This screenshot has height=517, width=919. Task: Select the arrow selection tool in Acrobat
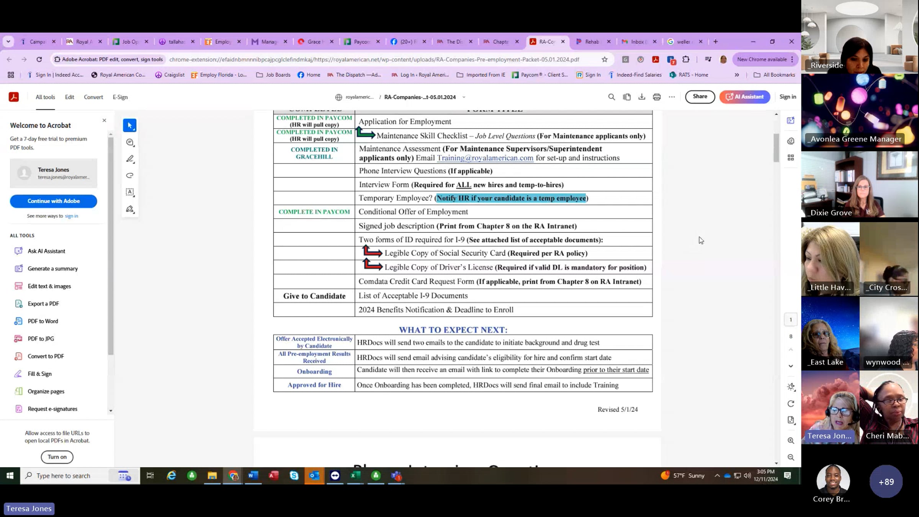pyautogui.click(x=130, y=125)
